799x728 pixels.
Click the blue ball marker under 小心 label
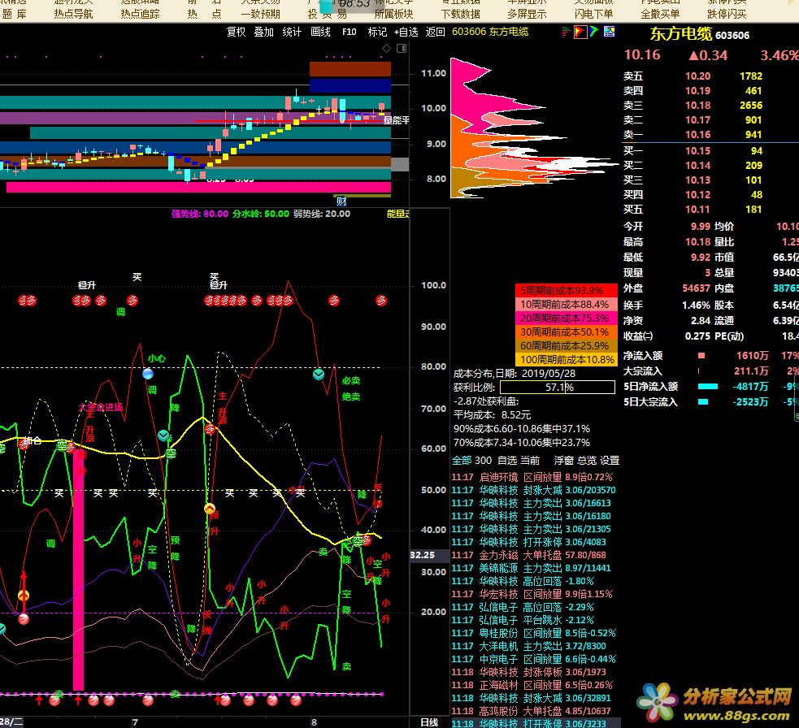pyautogui.click(x=148, y=374)
